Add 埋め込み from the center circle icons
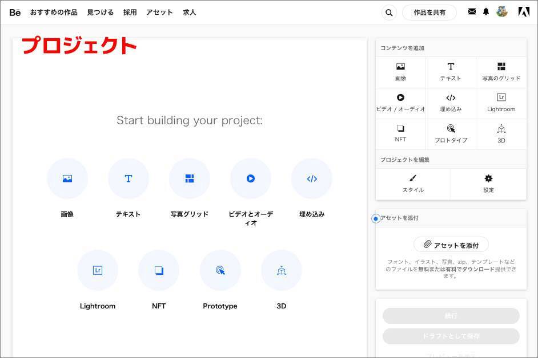Image resolution: width=538 pixels, height=358 pixels. pyautogui.click(x=311, y=178)
